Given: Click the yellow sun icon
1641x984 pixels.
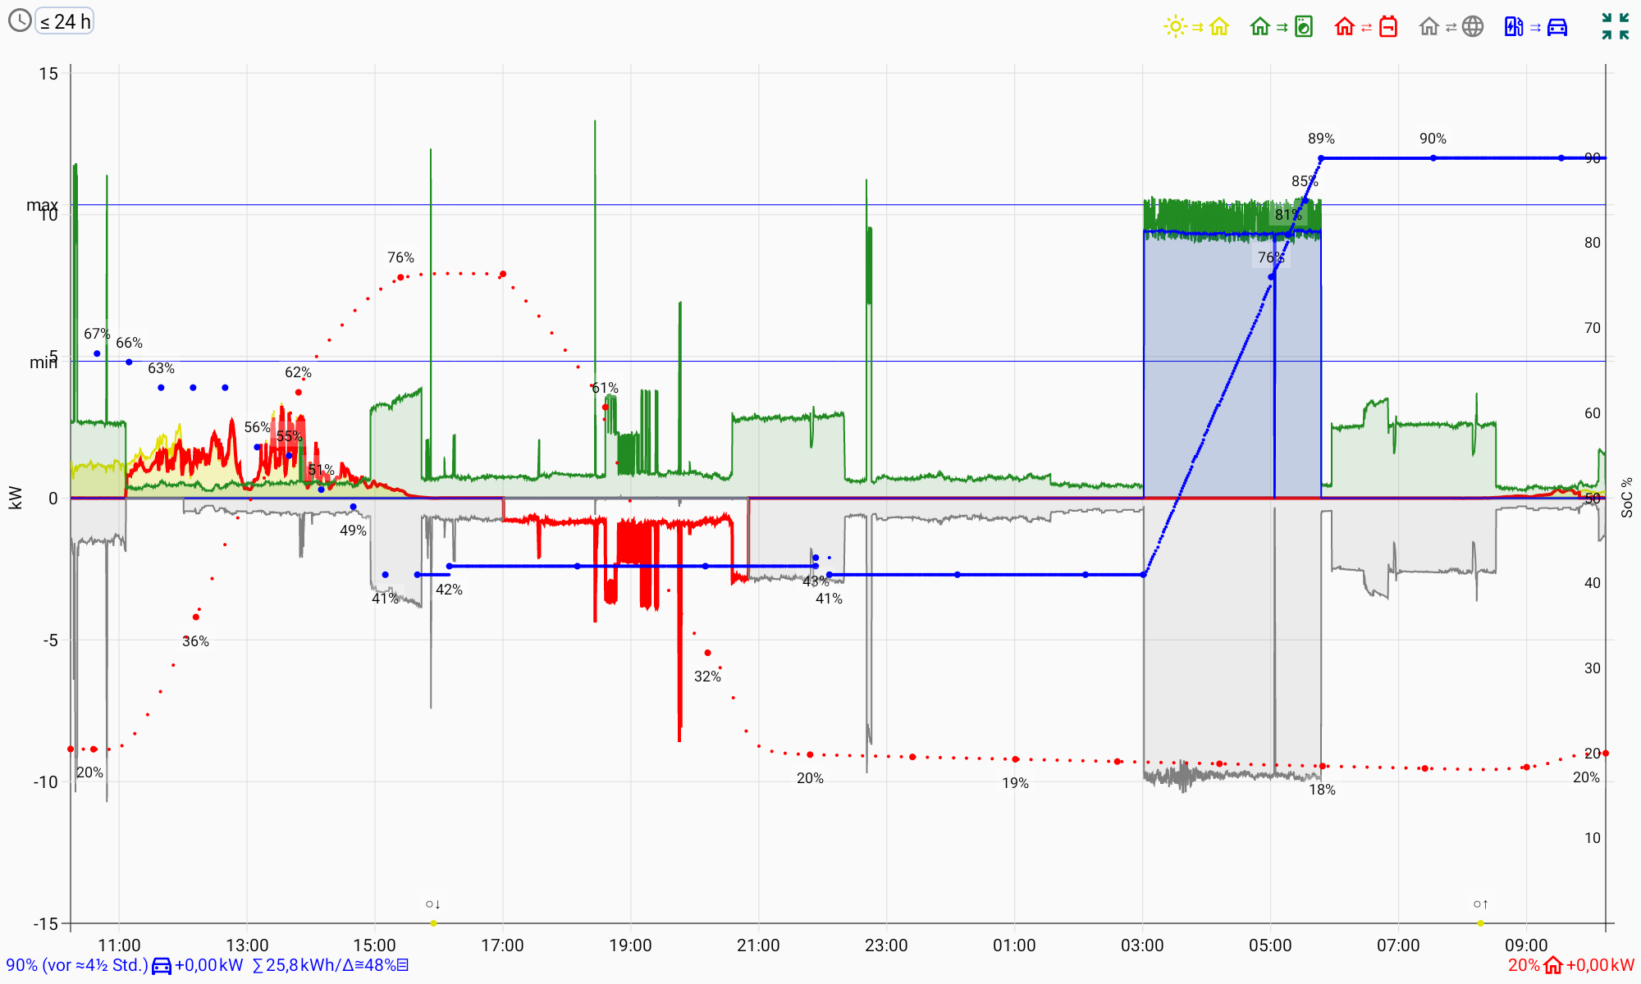Looking at the screenshot, I should click(x=1175, y=27).
